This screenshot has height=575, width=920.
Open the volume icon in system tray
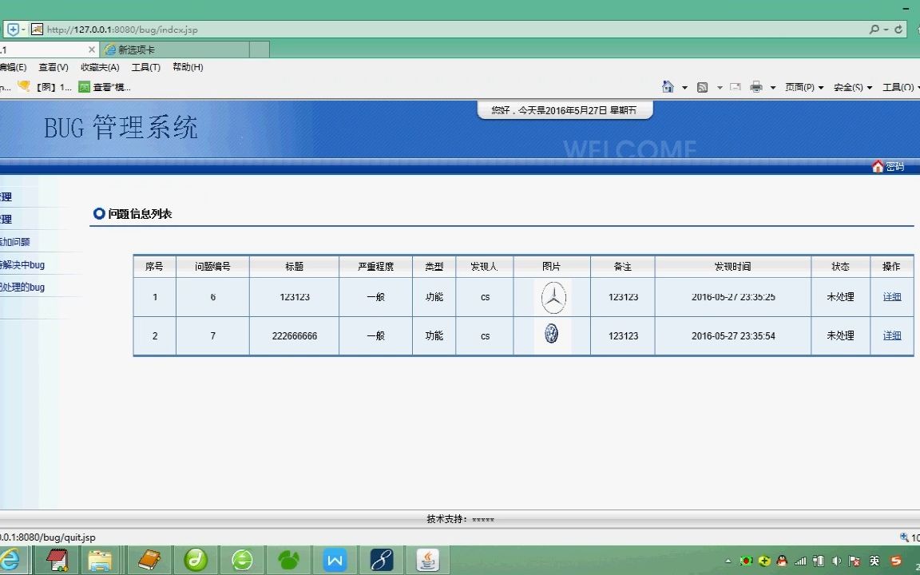pyautogui.click(x=835, y=561)
